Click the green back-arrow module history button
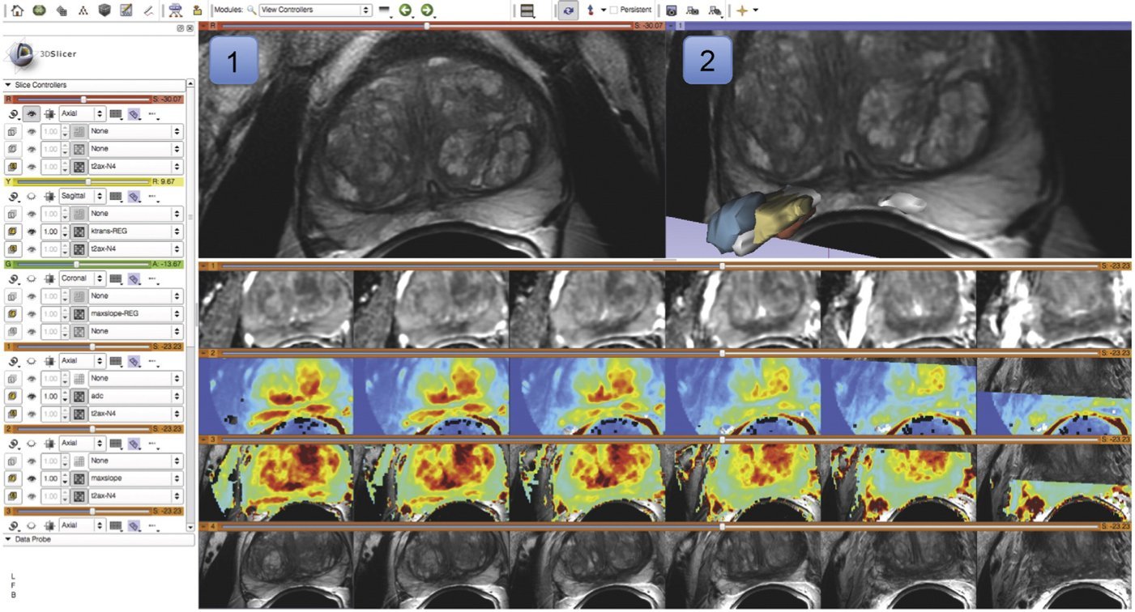 click(405, 11)
